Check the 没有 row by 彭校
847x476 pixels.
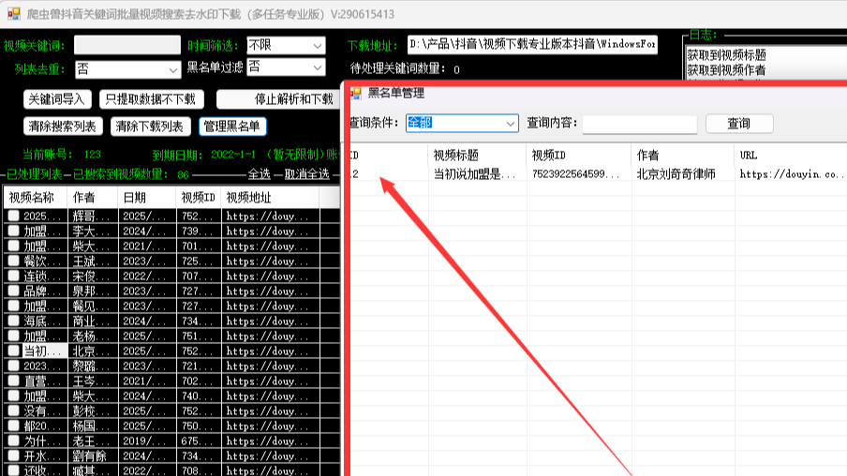pos(13,410)
